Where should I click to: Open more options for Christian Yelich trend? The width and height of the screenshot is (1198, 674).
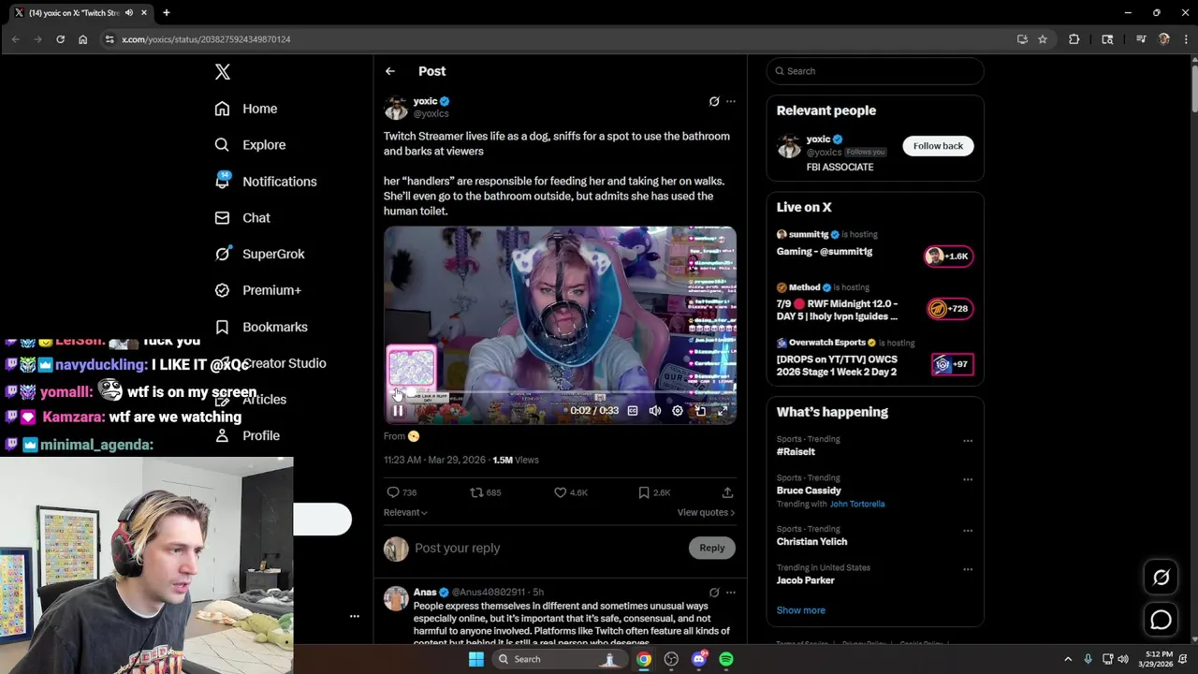pyautogui.click(x=968, y=530)
